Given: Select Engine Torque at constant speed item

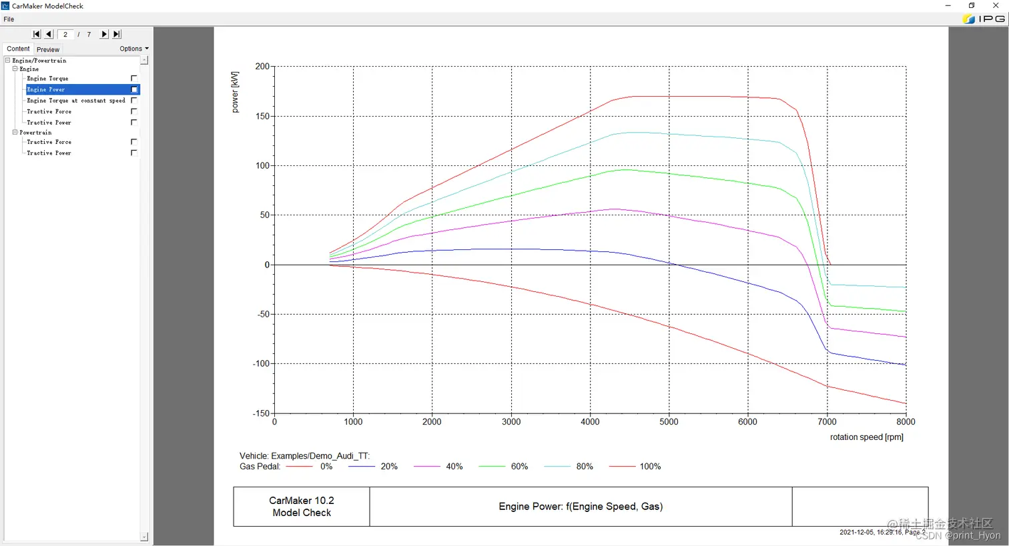Looking at the screenshot, I should click(x=76, y=101).
